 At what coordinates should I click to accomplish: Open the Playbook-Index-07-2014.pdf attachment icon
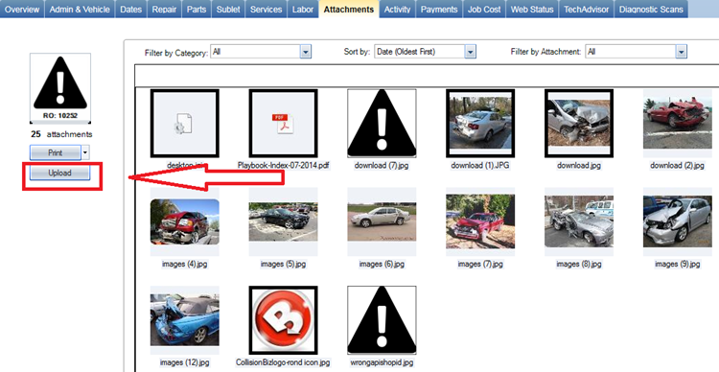tap(283, 123)
